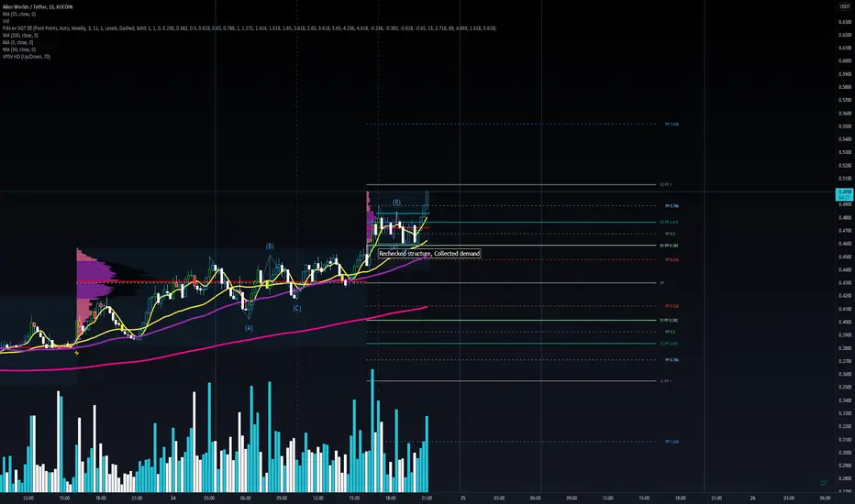Click the R2 PP 0.618 green level label
Viewport: 855px width, 504px height.
(669, 223)
